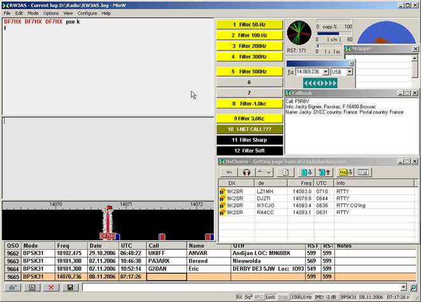Viewport: 421px width, 302px height.
Task: Click the empty Call field in QSO 9665
Action: click(166, 277)
